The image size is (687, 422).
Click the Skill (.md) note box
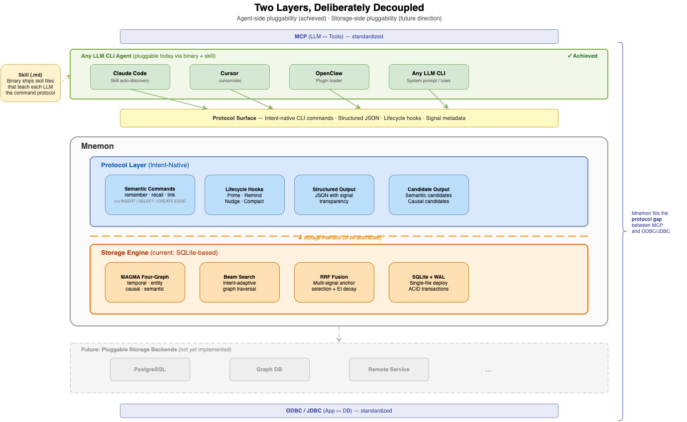pyautogui.click(x=31, y=83)
